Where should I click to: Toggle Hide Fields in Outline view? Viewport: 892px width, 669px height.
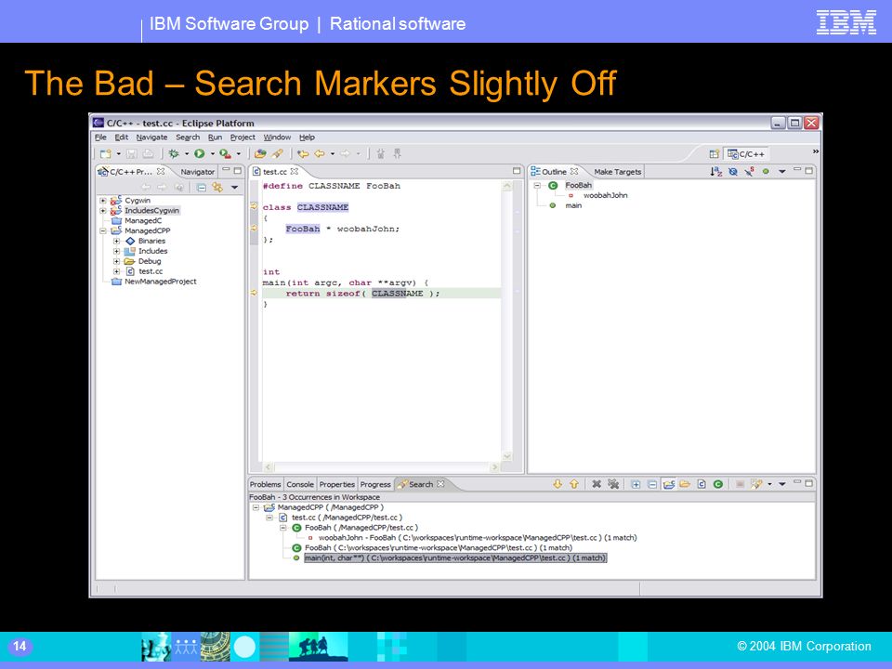pyautogui.click(x=733, y=171)
